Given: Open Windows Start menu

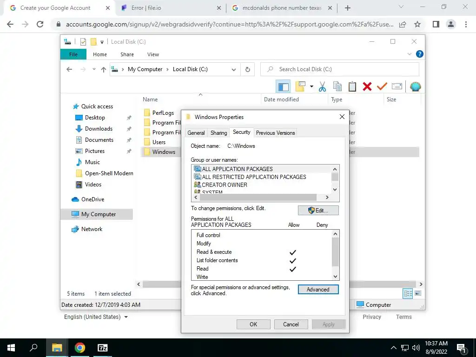Looking at the screenshot, I should click(11, 348).
